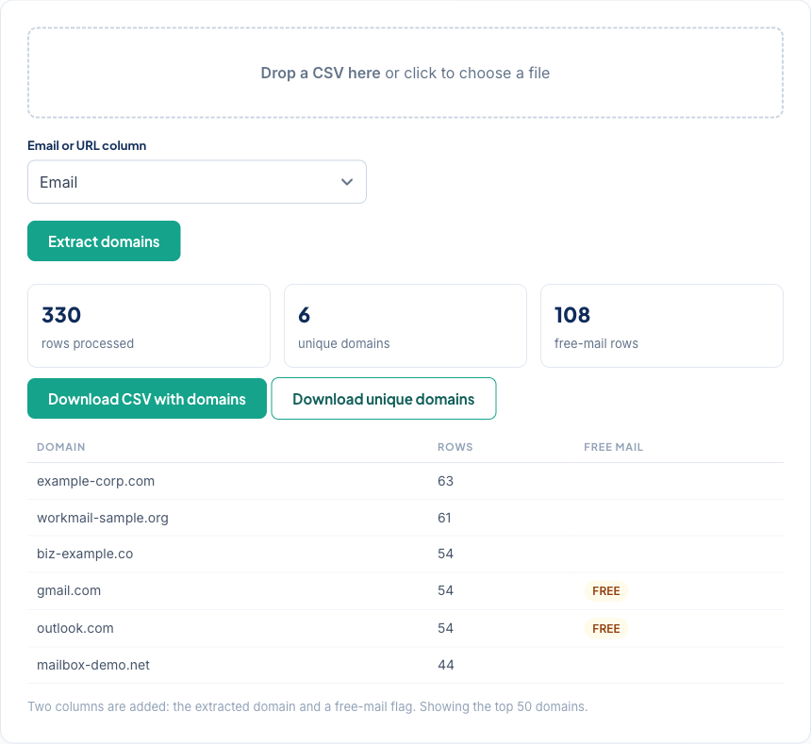The height and width of the screenshot is (745, 811).
Task: Click row count 44 for mailbox-demo.net
Action: click(446, 665)
